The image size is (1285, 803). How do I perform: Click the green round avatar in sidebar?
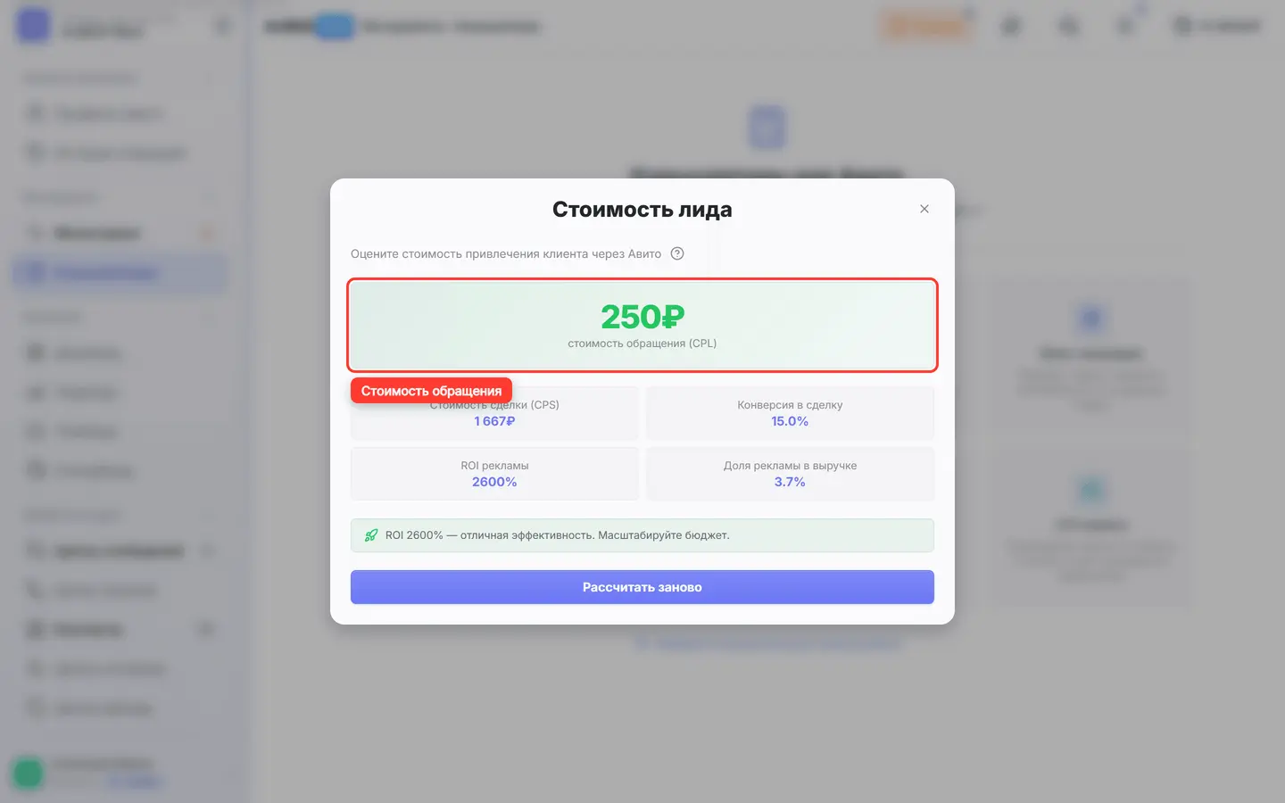tap(28, 773)
